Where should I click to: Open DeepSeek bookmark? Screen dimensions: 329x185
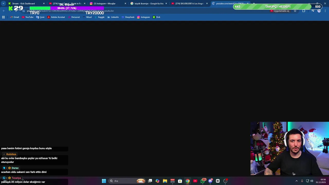128,17
